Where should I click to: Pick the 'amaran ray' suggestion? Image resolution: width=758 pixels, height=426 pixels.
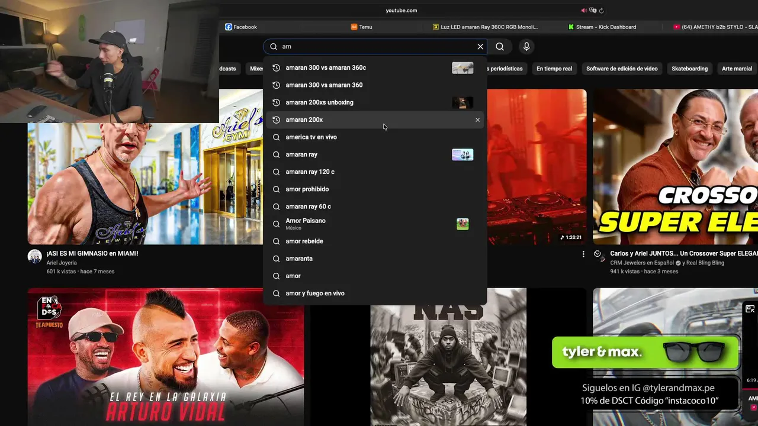click(x=374, y=154)
